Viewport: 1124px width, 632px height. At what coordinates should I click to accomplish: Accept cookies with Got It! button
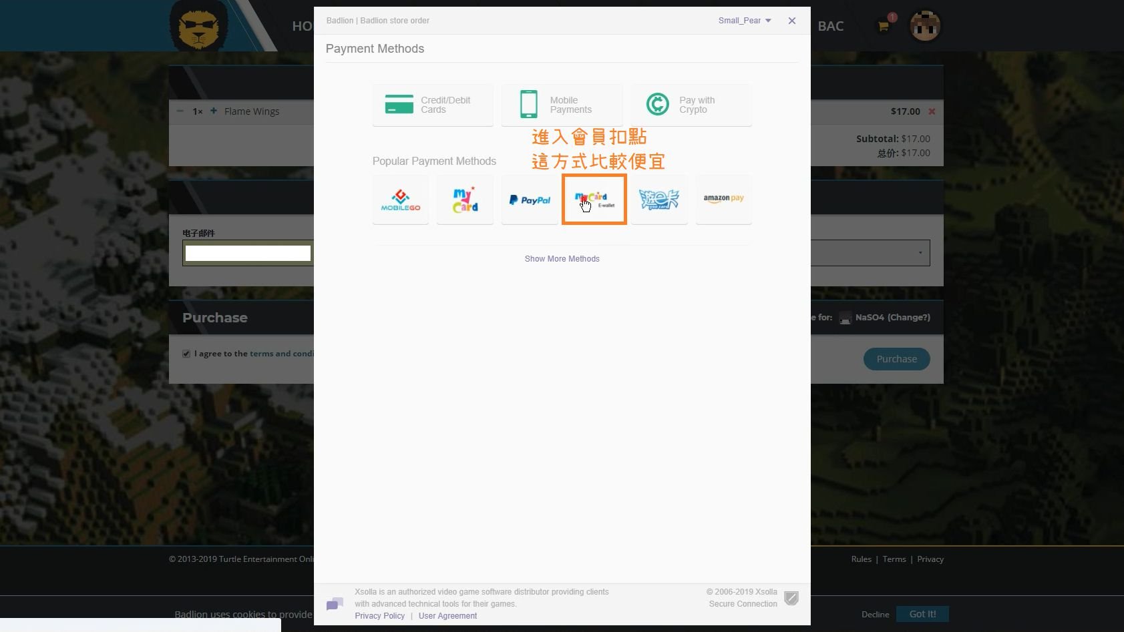(922, 614)
